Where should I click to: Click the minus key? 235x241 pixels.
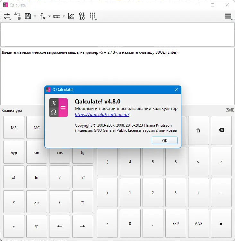[221, 192]
